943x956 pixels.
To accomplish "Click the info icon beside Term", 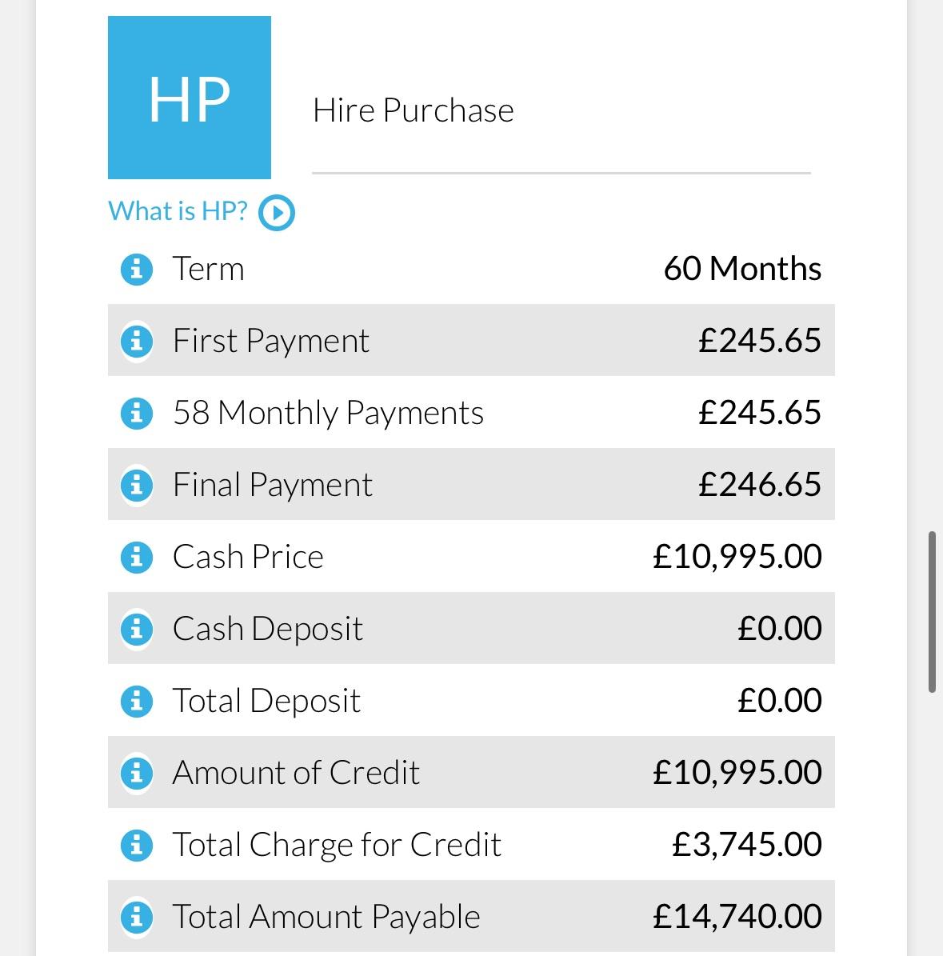I will pyautogui.click(x=137, y=269).
